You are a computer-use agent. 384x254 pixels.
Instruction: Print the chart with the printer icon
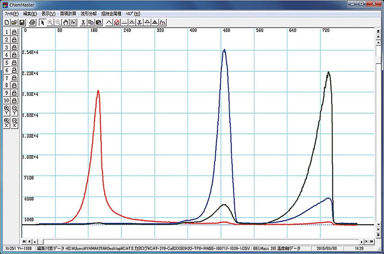coord(32,22)
